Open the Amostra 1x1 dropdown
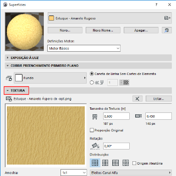The width and height of the screenshot is (176, 176). 74,173
